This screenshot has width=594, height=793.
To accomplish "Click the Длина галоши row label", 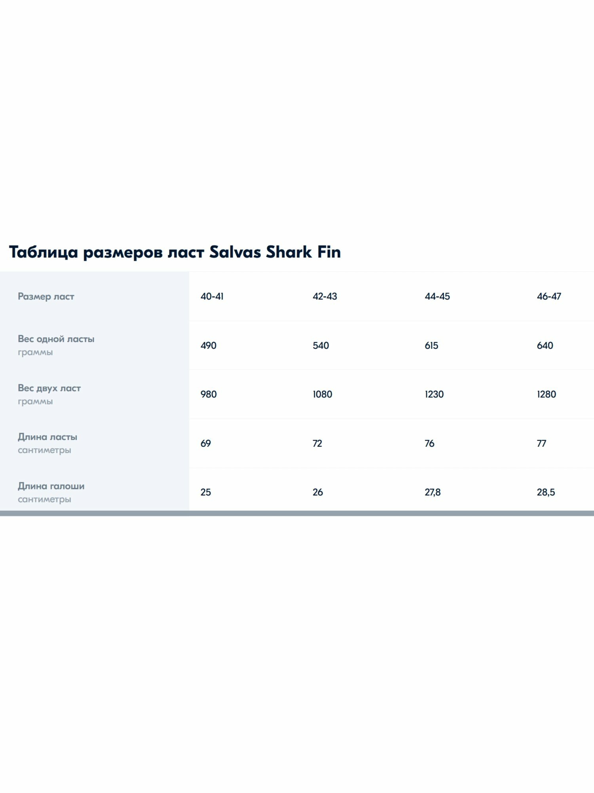I will [51, 486].
